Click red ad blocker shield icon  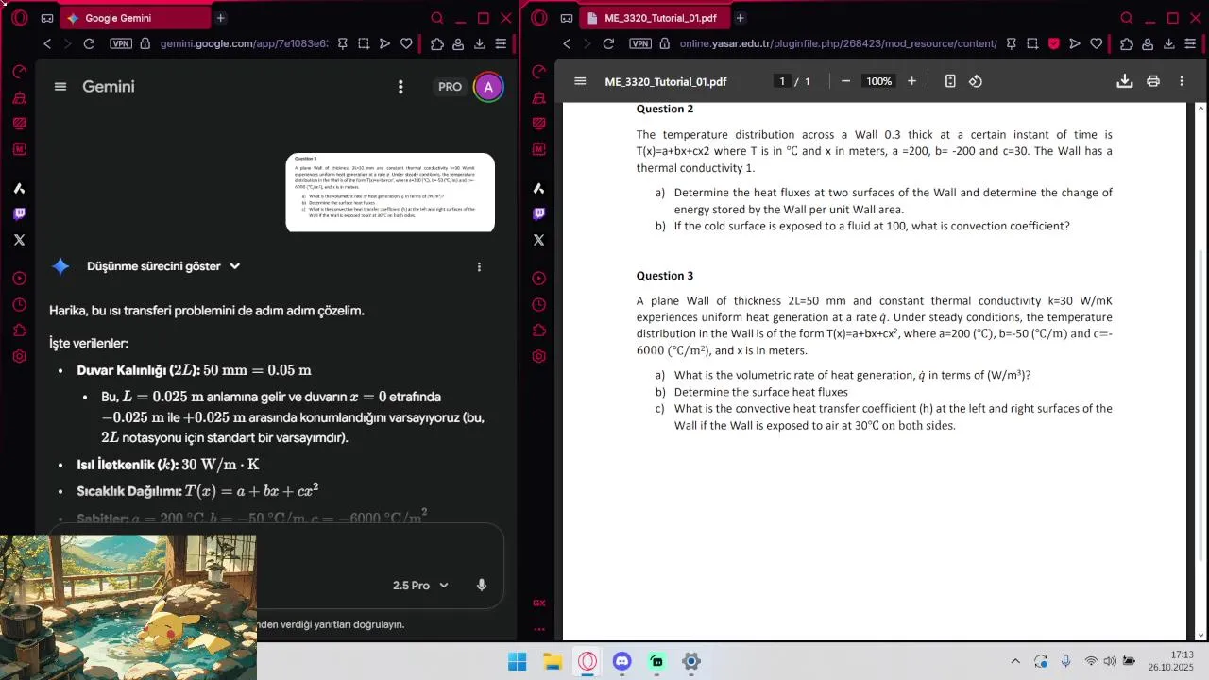tap(1054, 43)
